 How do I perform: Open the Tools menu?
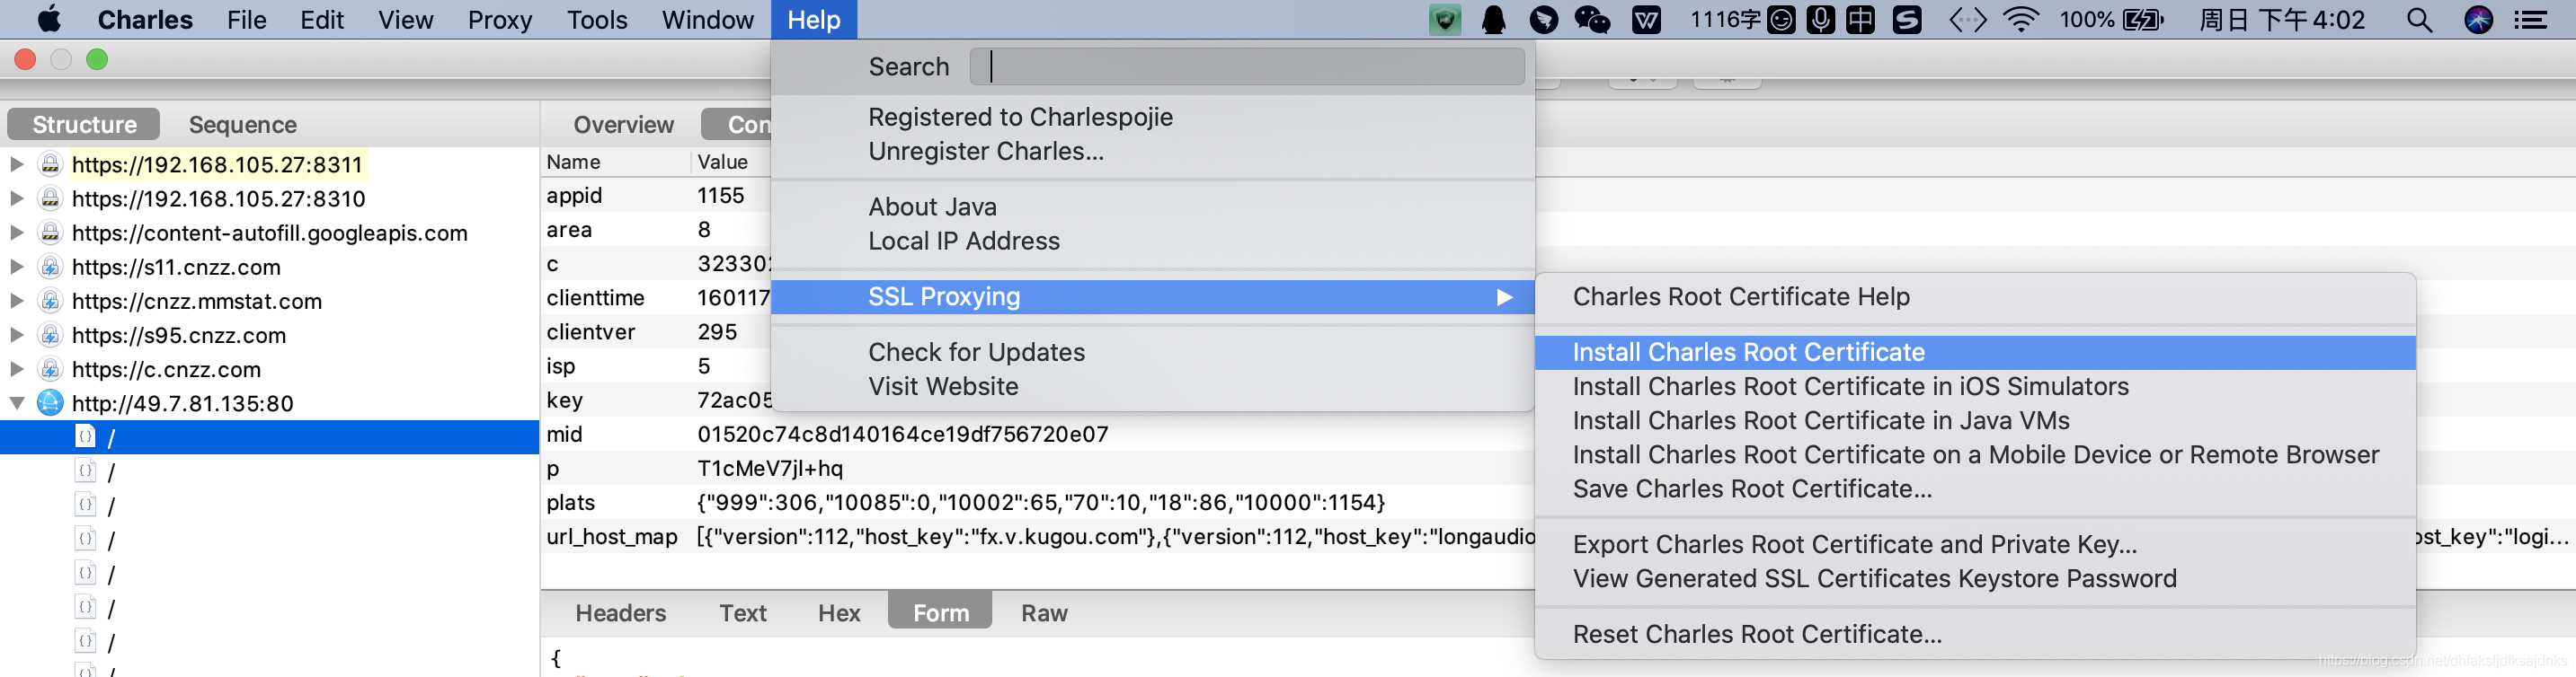click(597, 20)
